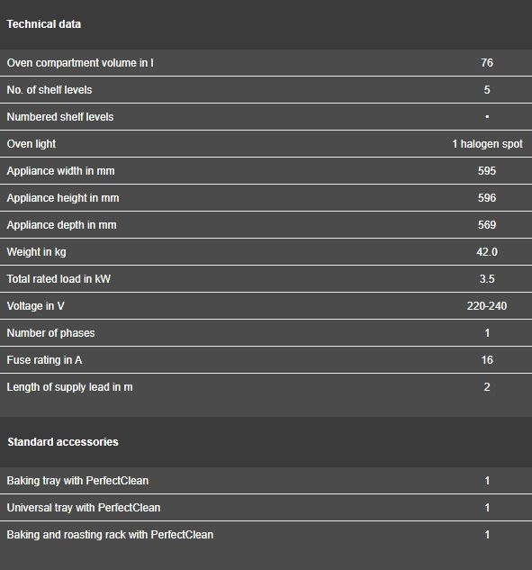Click the value 76 for oven volume
The width and height of the screenshot is (532, 570).
pos(487,62)
